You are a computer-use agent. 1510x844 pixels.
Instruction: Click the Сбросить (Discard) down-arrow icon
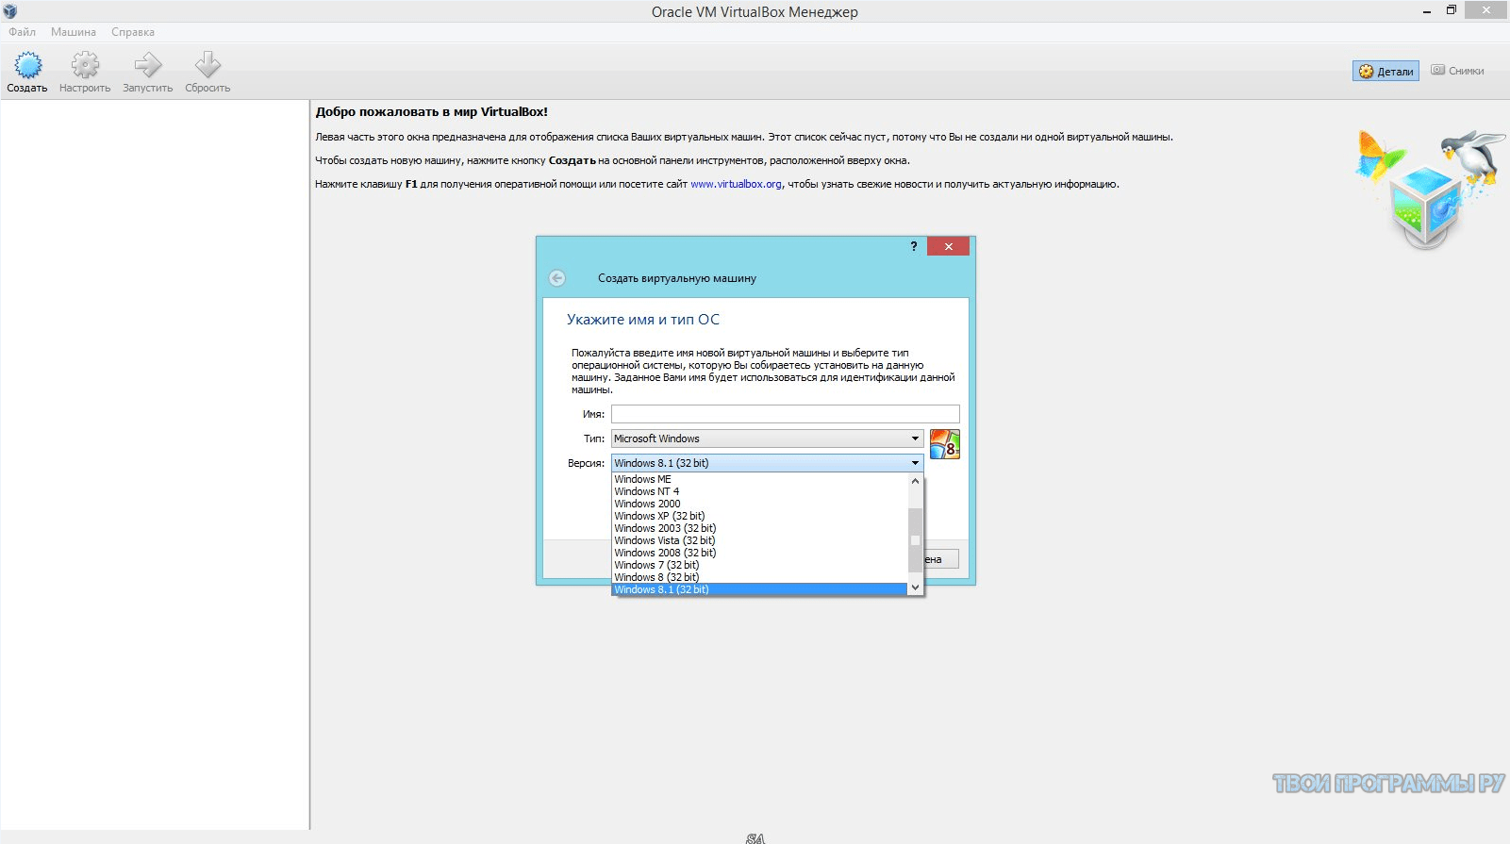[207, 66]
